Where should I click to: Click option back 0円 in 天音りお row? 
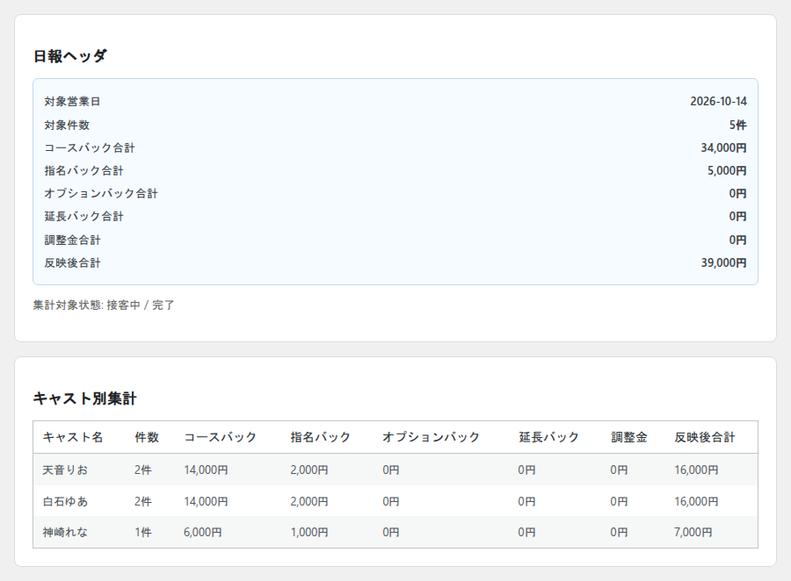coord(390,470)
